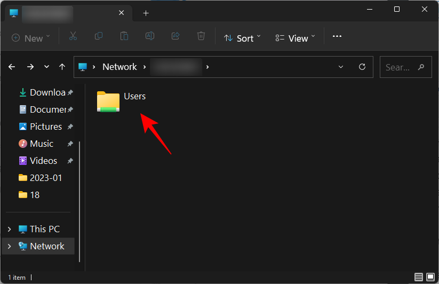Click the Delete trash icon

tap(201, 37)
